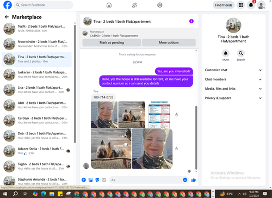Click the conversation list scrollbar
The image size is (272, 198).
click(75, 84)
